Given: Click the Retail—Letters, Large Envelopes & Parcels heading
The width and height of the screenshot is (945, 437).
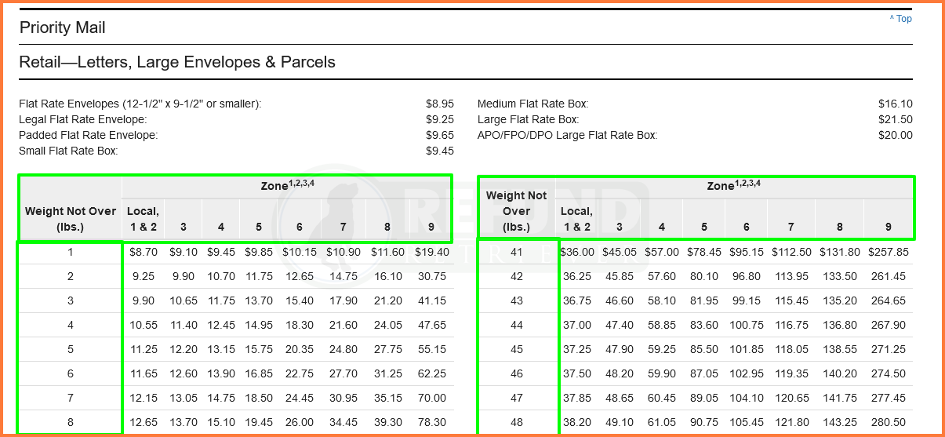Looking at the screenshot, I should (177, 62).
